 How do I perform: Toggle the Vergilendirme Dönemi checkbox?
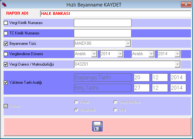click(6, 54)
